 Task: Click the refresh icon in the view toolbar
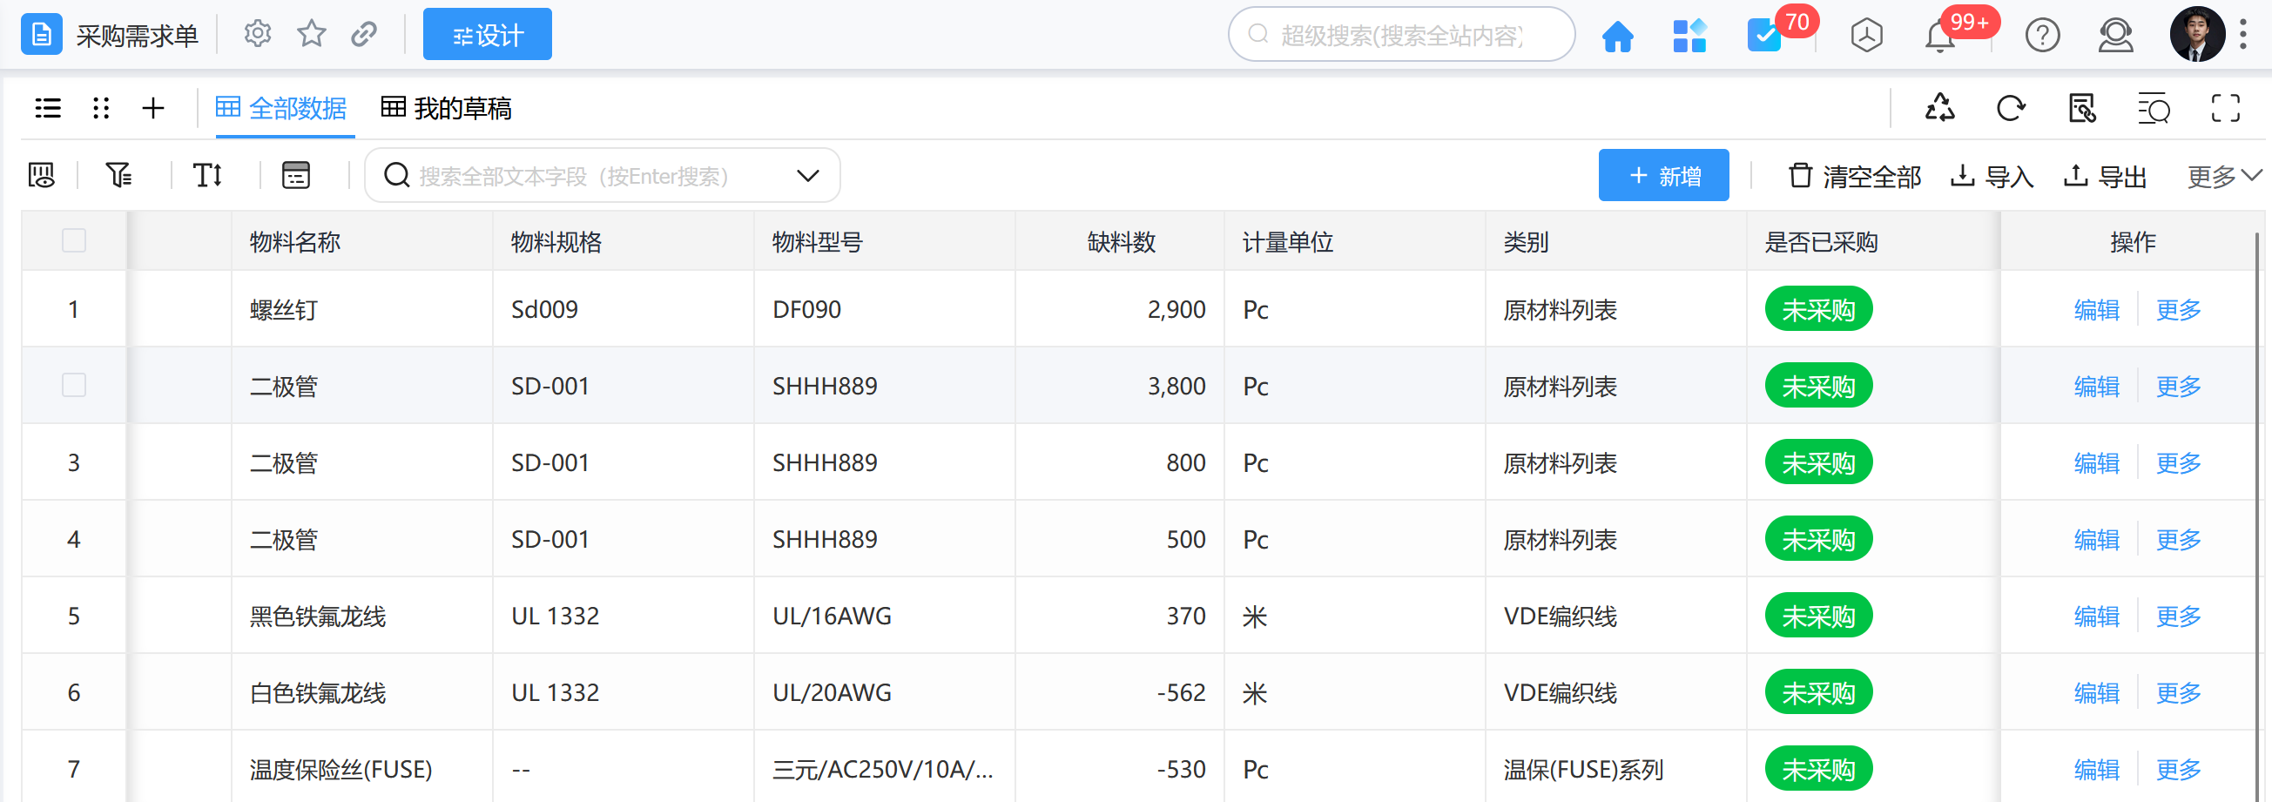click(2010, 109)
